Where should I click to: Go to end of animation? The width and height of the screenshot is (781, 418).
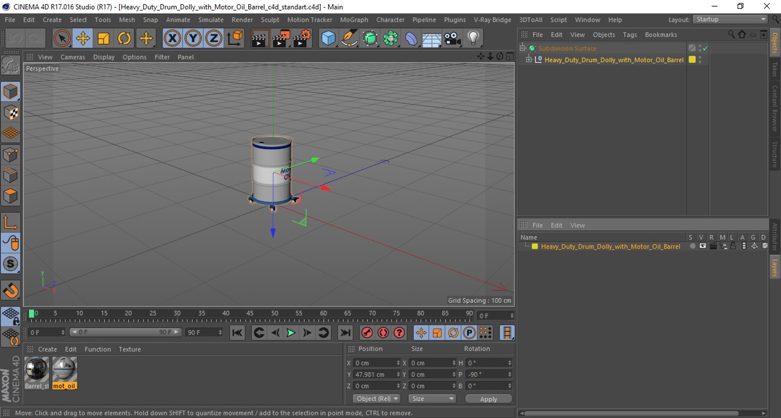(x=345, y=333)
